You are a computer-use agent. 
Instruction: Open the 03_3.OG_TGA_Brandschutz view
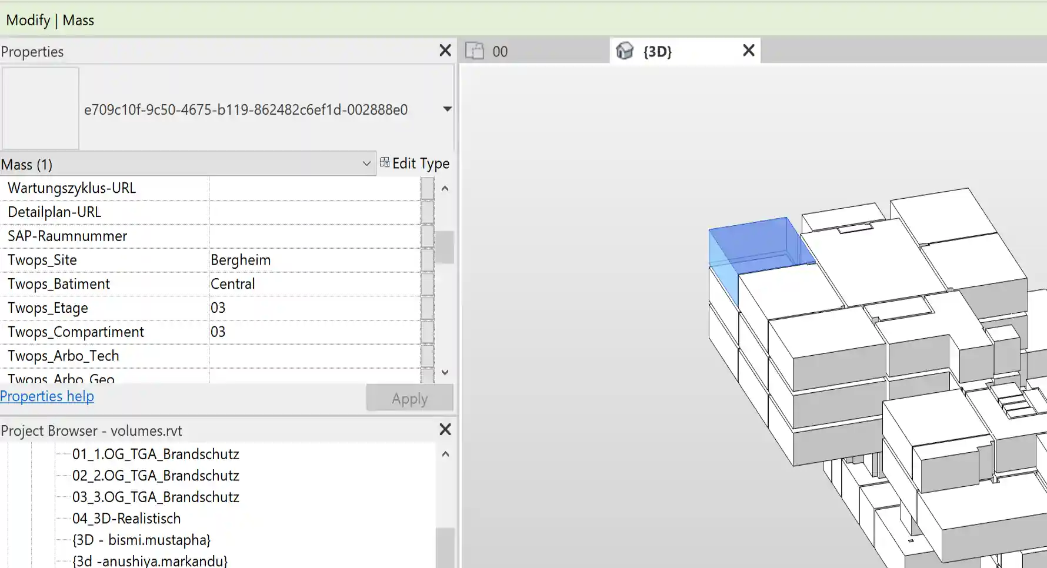pyautogui.click(x=155, y=497)
